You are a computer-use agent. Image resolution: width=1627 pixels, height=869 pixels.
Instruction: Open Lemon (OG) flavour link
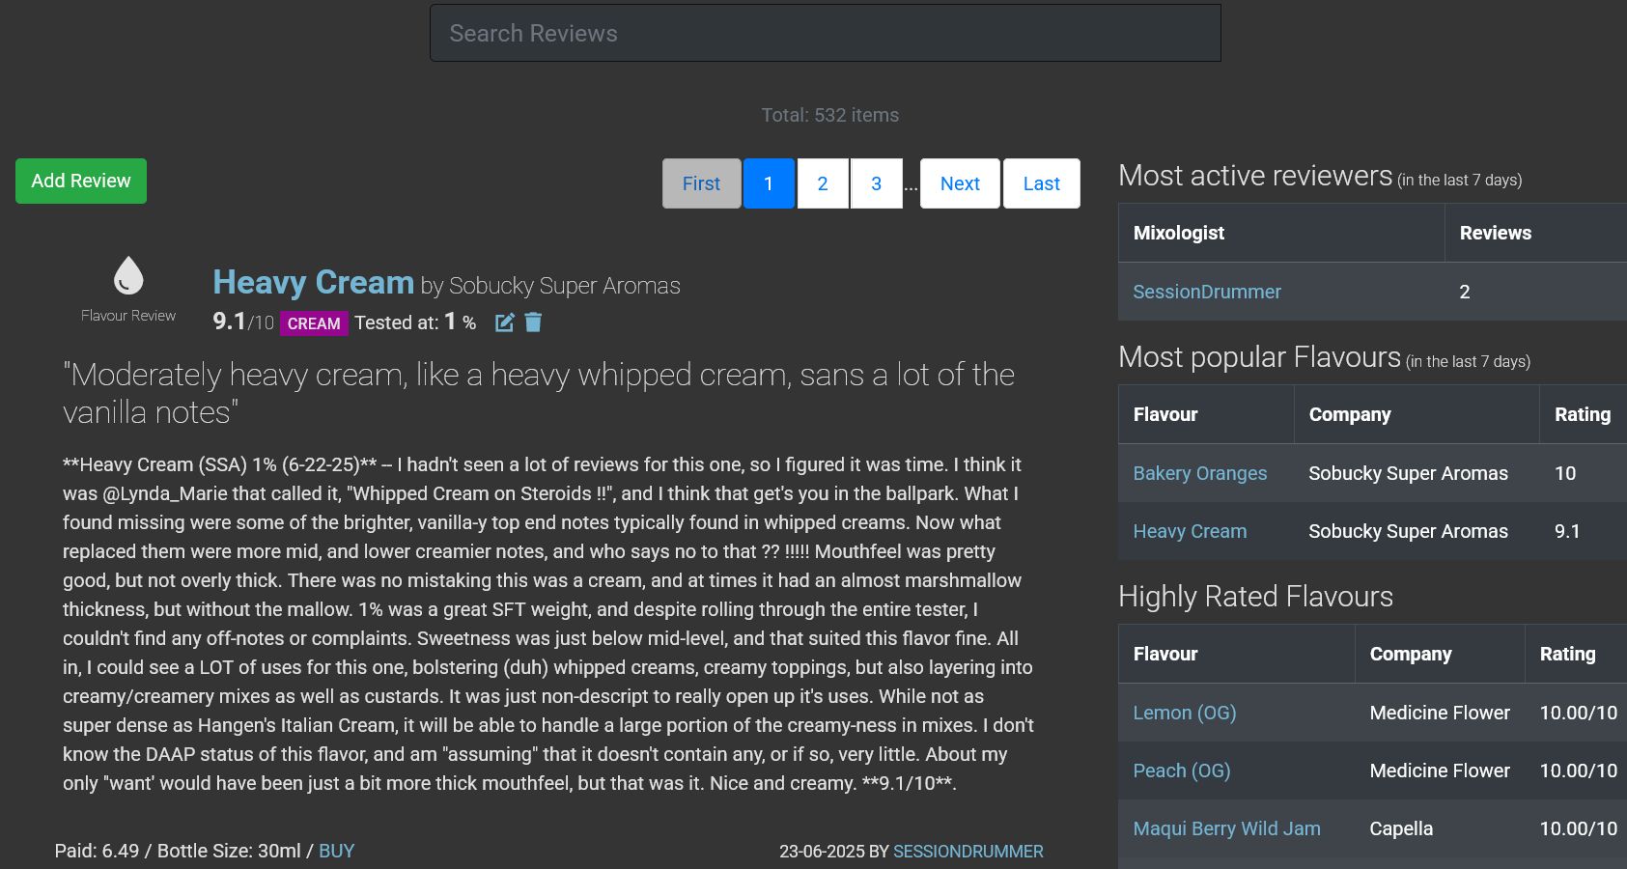(x=1185, y=713)
